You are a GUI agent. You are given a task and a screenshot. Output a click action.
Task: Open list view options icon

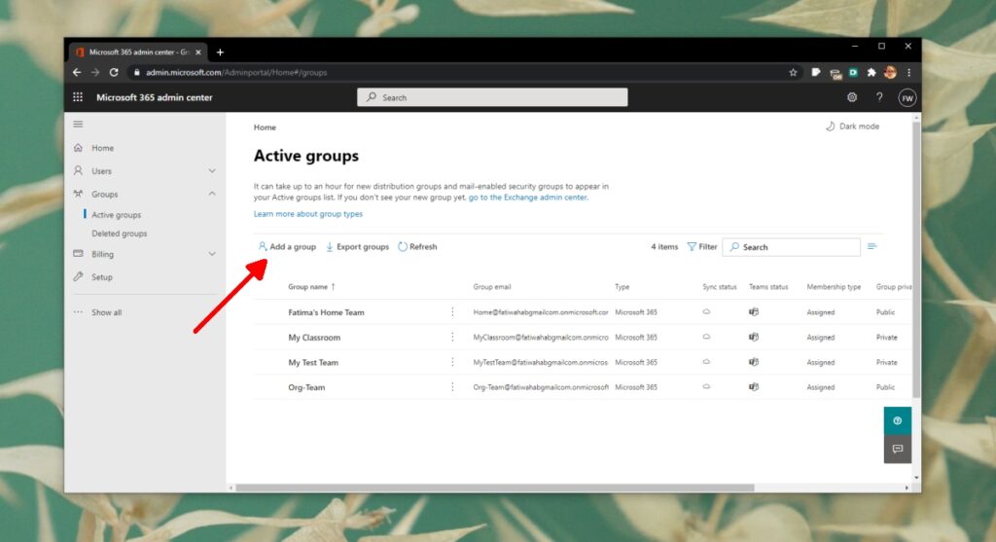(872, 246)
